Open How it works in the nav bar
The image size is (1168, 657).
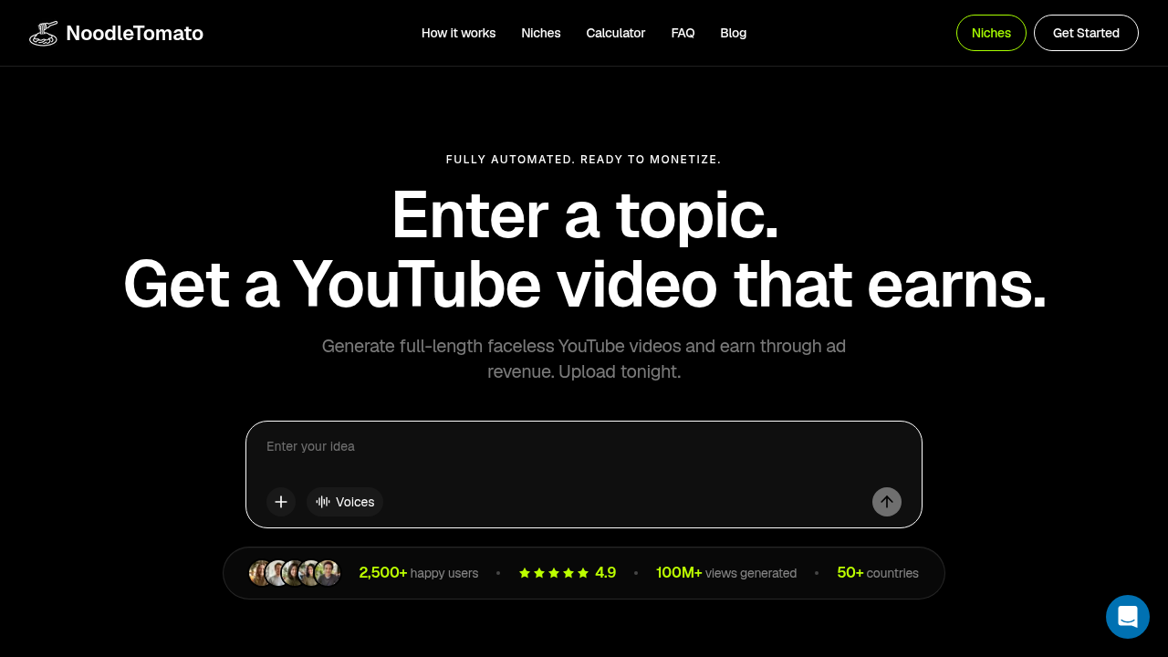pos(459,33)
